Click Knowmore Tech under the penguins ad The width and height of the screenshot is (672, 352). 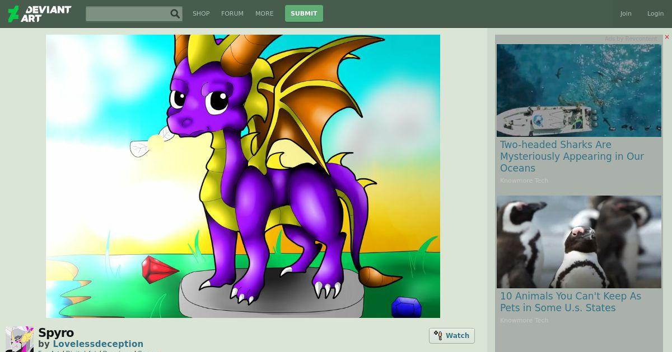click(524, 320)
